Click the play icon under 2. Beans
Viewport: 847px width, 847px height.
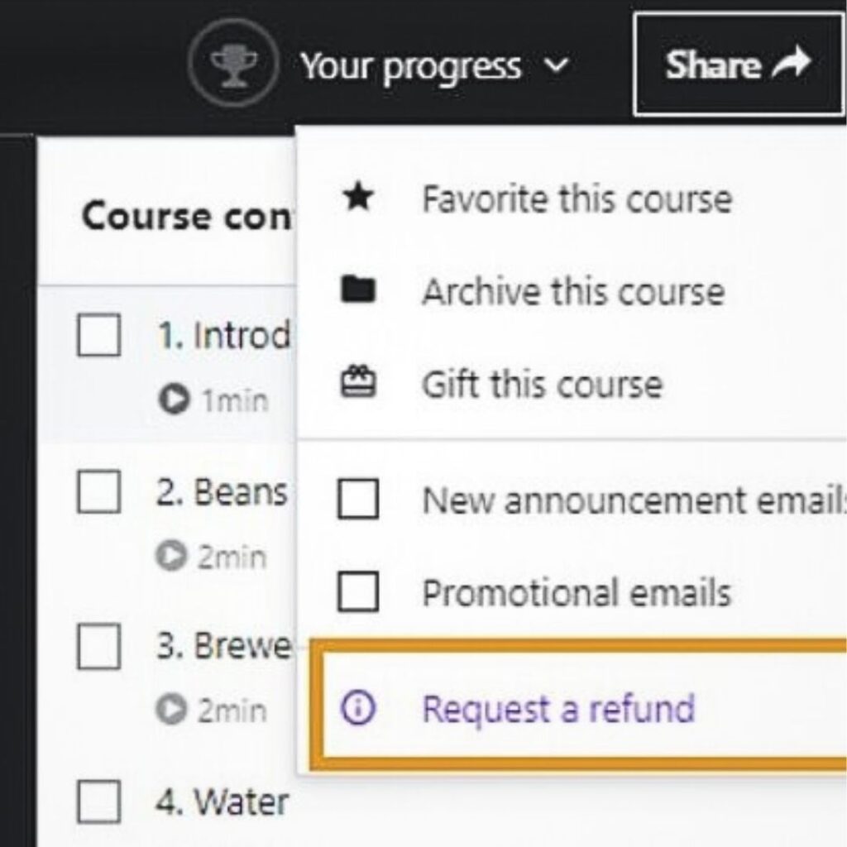point(174,556)
